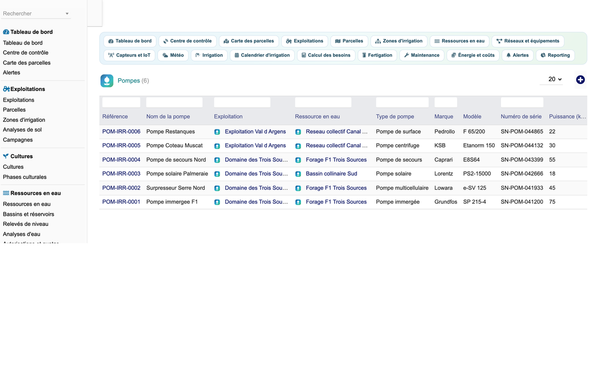
Task: Go to Relevés de niveau in sidebar
Action: coord(25,224)
